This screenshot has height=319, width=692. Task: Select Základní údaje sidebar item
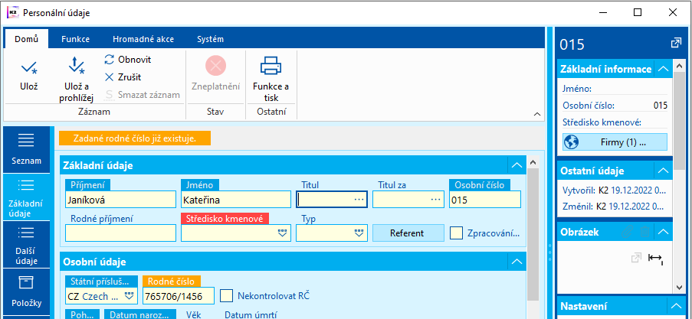(26, 197)
